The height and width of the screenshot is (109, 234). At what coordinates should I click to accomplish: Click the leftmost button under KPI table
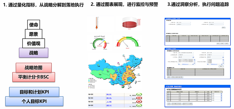click(x=169, y=104)
